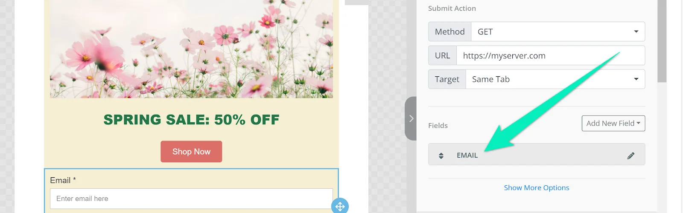Click the Enter email here input box
This screenshot has width=683, height=213.
coord(191,199)
